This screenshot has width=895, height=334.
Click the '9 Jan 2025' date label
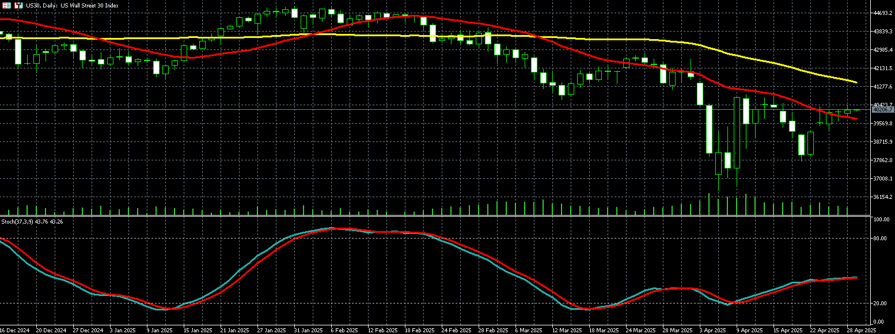(160, 331)
